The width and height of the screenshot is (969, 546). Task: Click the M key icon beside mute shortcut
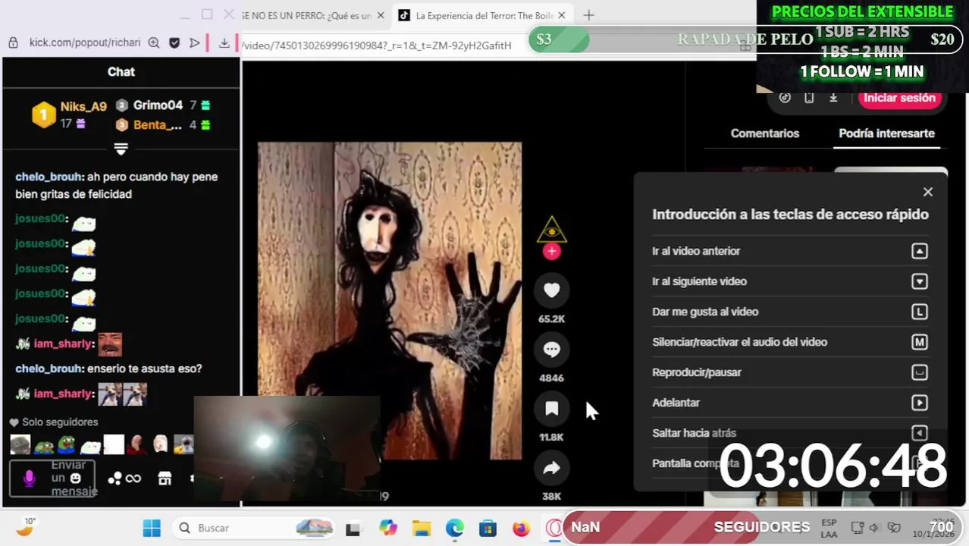pyautogui.click(x=919, y=342)
